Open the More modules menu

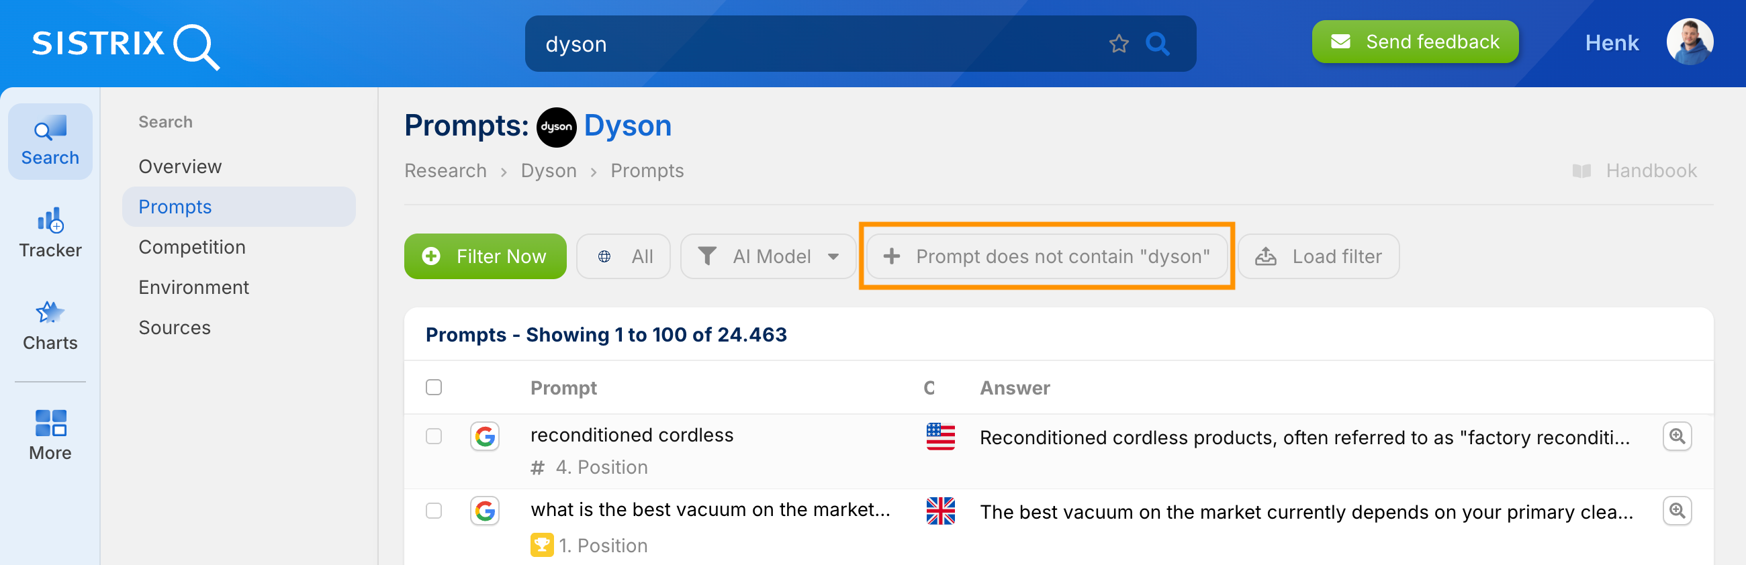(50, 435)
